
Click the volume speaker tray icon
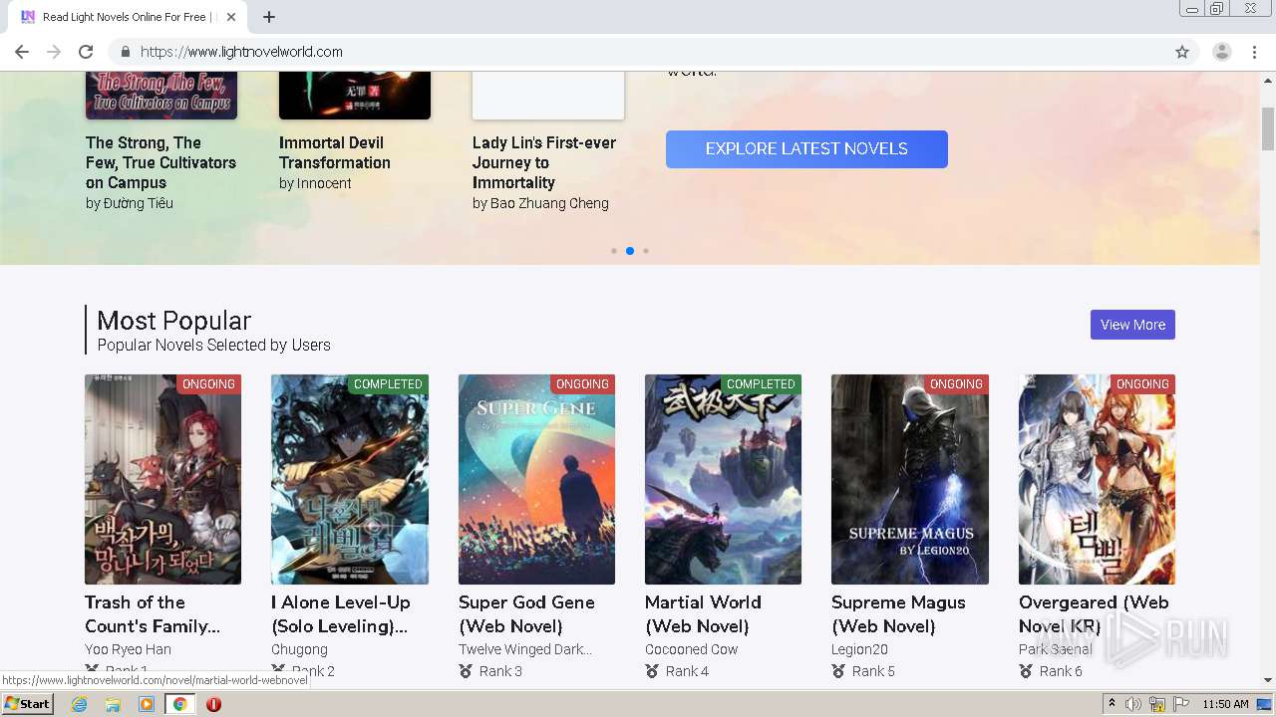[1133, 704]
